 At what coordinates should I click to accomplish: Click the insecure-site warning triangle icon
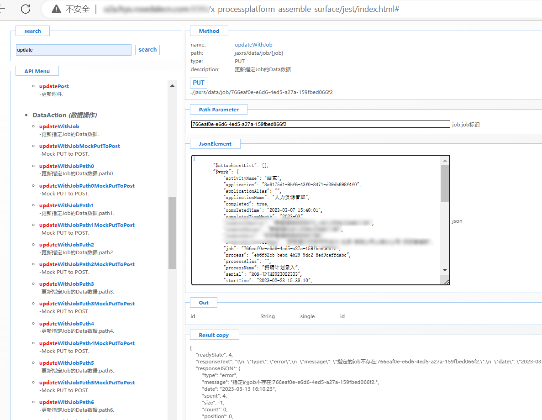coord(56,9)
